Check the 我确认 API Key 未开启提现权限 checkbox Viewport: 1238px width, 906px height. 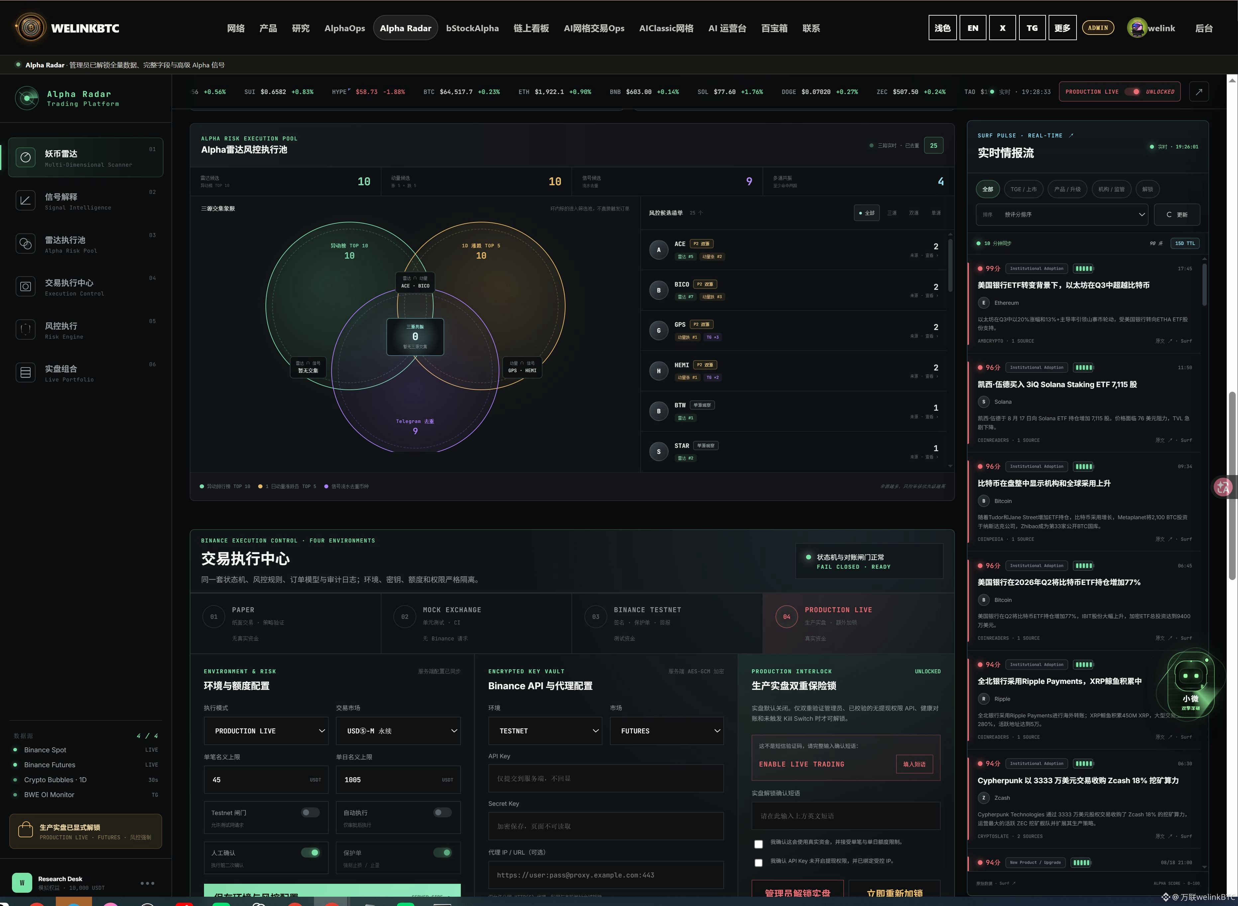tap(759, 863)
